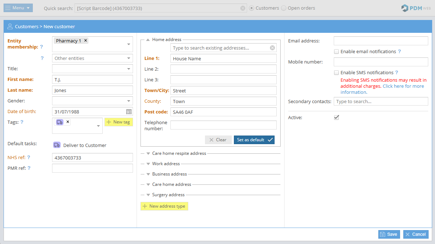The width and height of the screenshot is (435, 244).
Task: Open the date of birth calendar picker
Action: pyautogui.click(x=129, y=112)
